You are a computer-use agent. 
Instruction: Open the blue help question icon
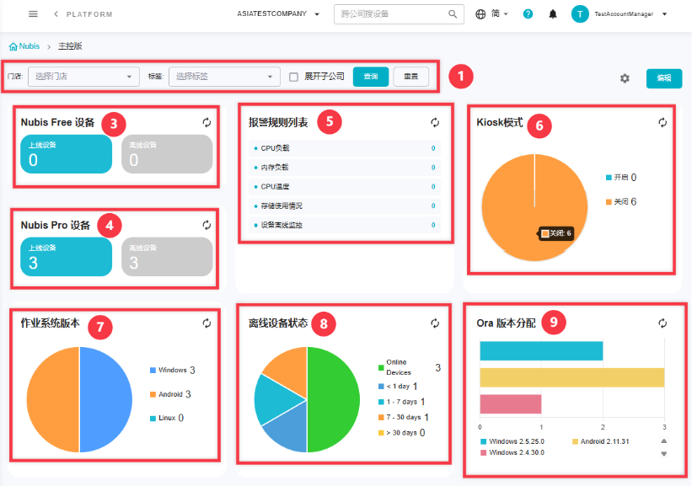[x=528, y=14]
